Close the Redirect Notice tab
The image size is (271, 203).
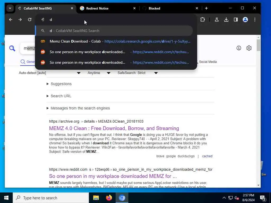(x=134, y=8)
